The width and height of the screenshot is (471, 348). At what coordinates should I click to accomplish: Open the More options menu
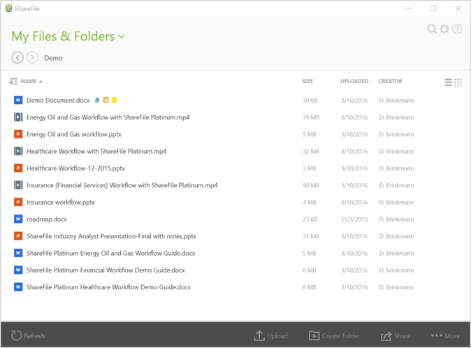click(x=445, y=335)
